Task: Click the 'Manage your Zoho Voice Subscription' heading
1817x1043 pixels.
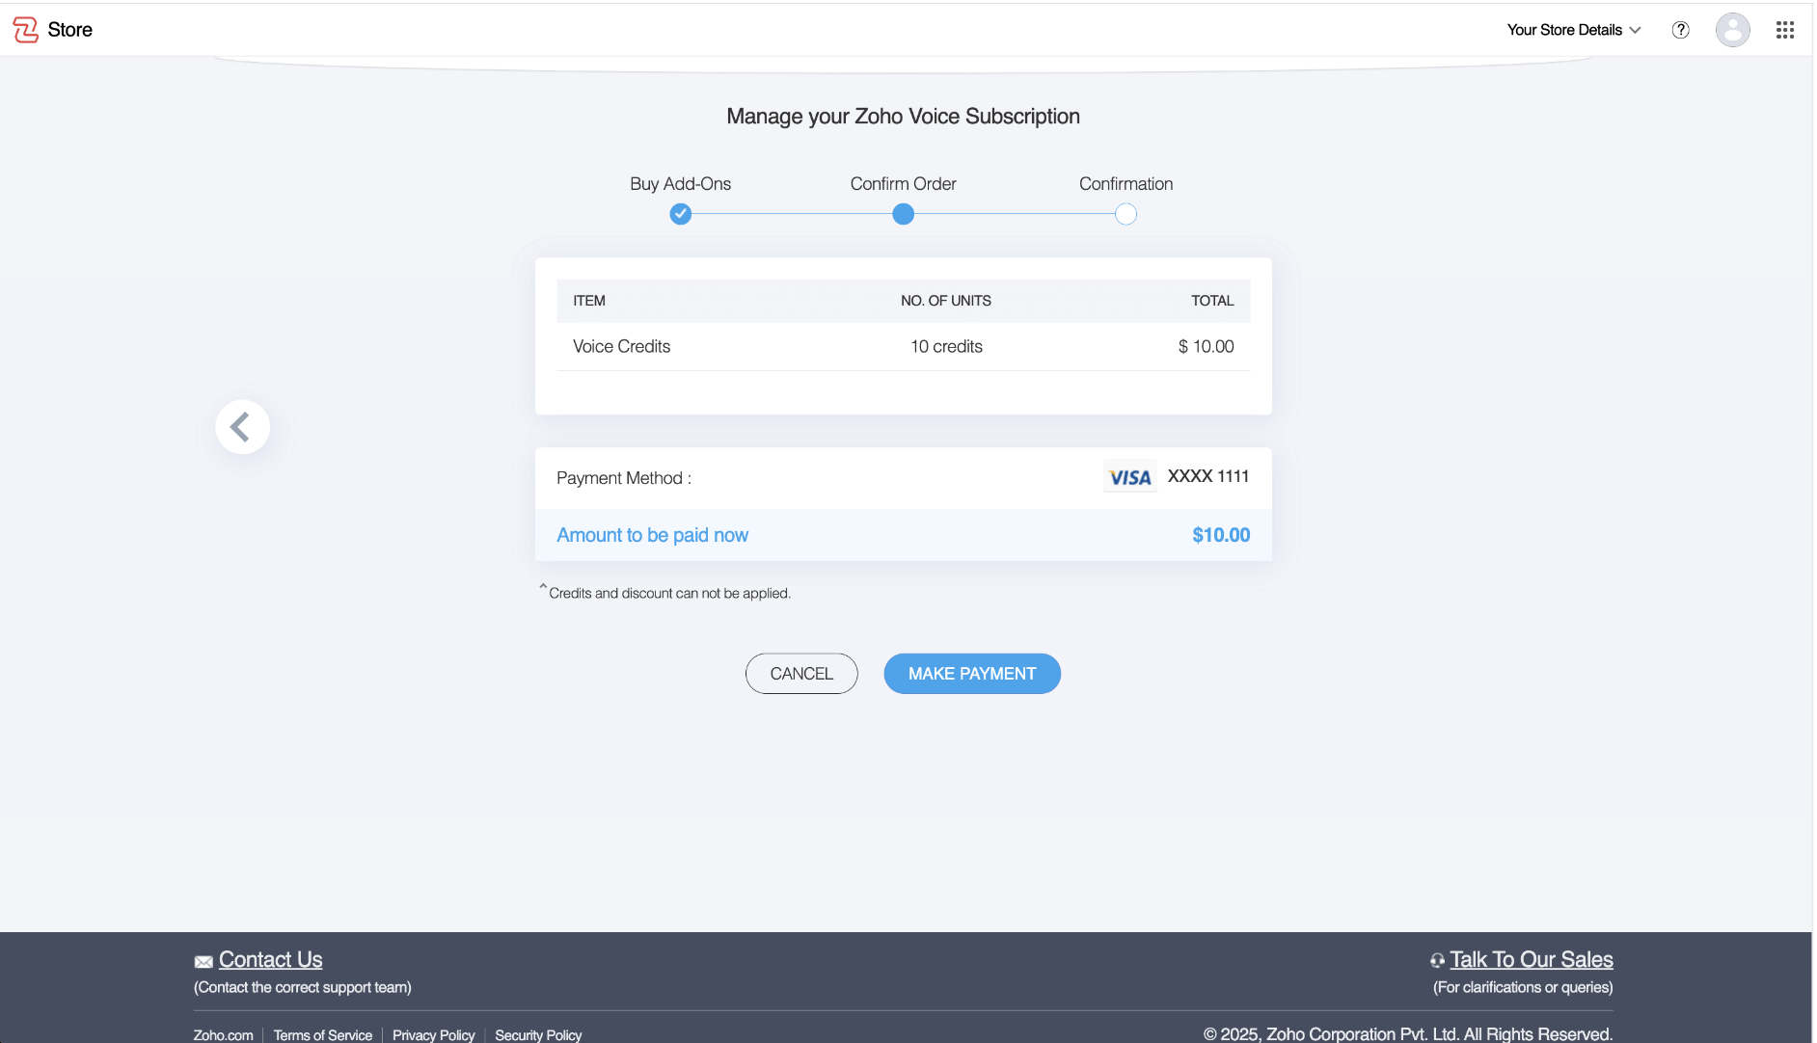Action: pyautogui.click(x=904, y=117)
